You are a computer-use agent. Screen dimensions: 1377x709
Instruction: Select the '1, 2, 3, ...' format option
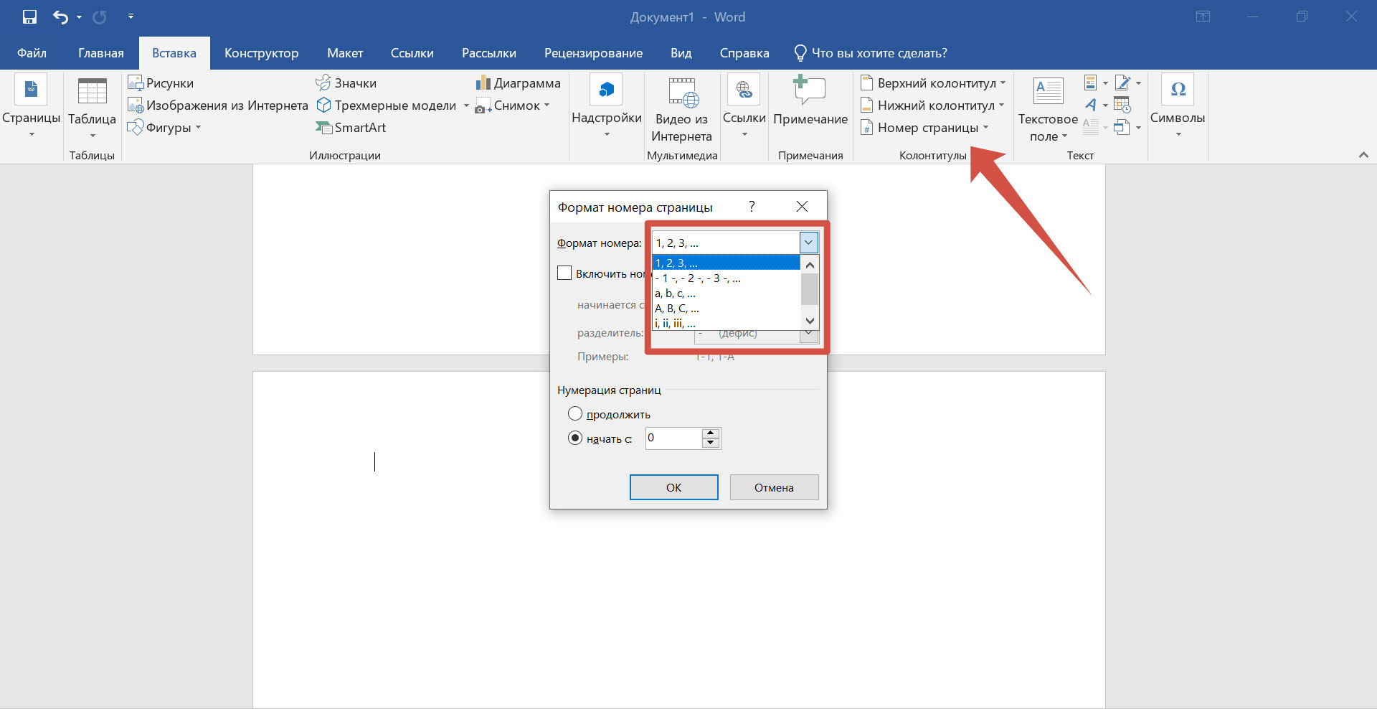click(726, 263)
